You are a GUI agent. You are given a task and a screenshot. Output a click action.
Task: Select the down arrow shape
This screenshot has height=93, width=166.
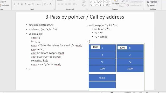click(x=104, y=2)
